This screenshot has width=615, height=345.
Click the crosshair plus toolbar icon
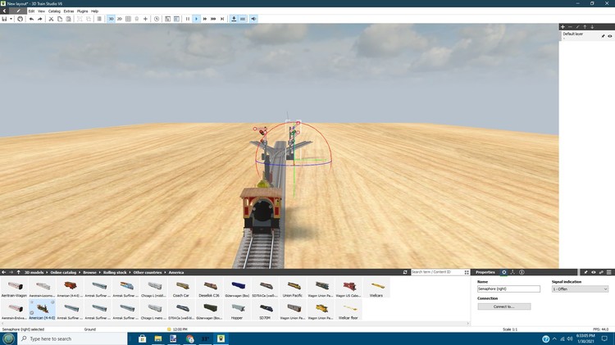coord(145,19)
